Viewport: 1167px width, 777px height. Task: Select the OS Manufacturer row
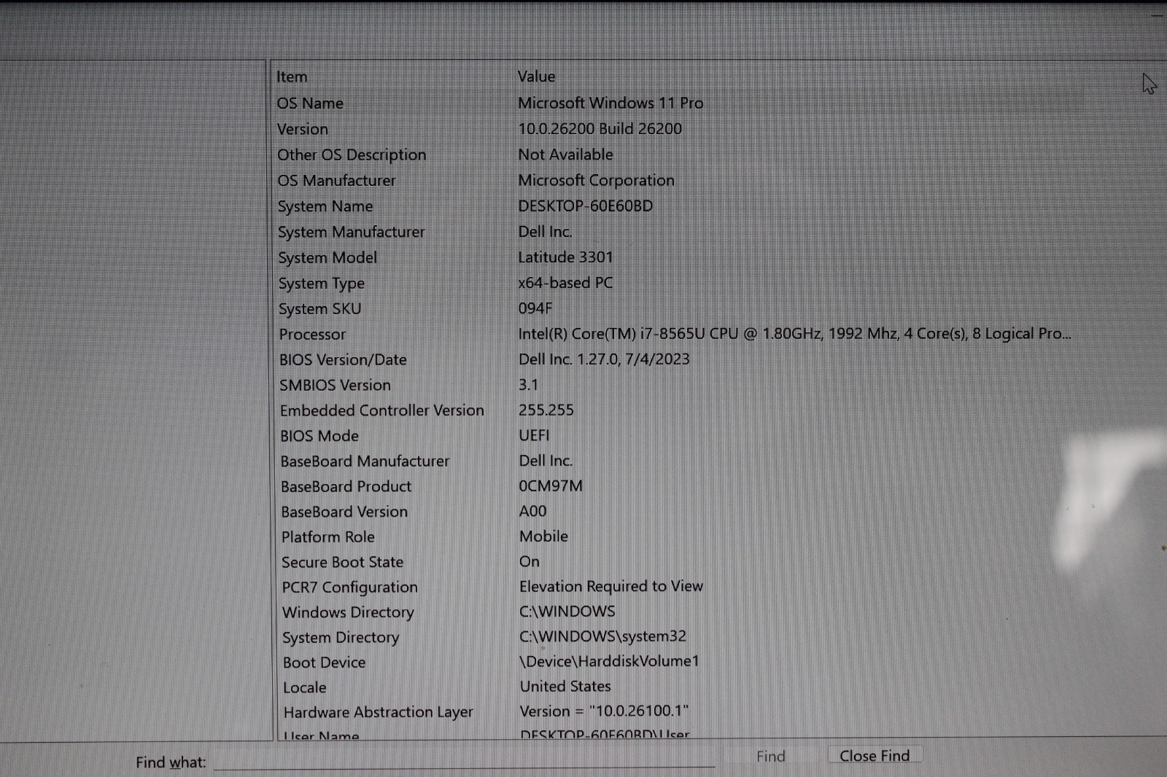(336, 180)
